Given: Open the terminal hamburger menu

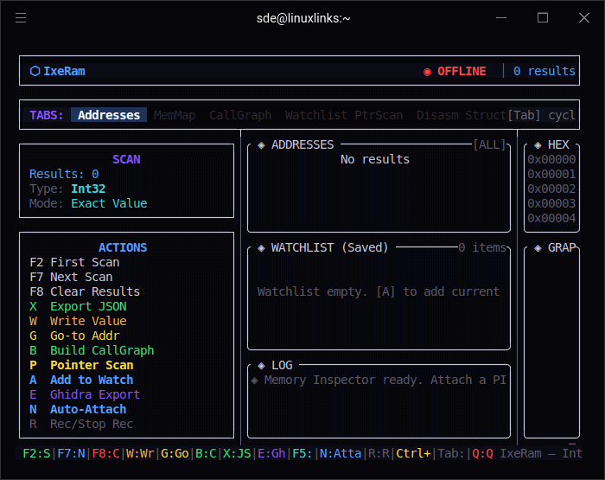Looking at the screenshot, I should pyautogui.click(x=21, y=17).
